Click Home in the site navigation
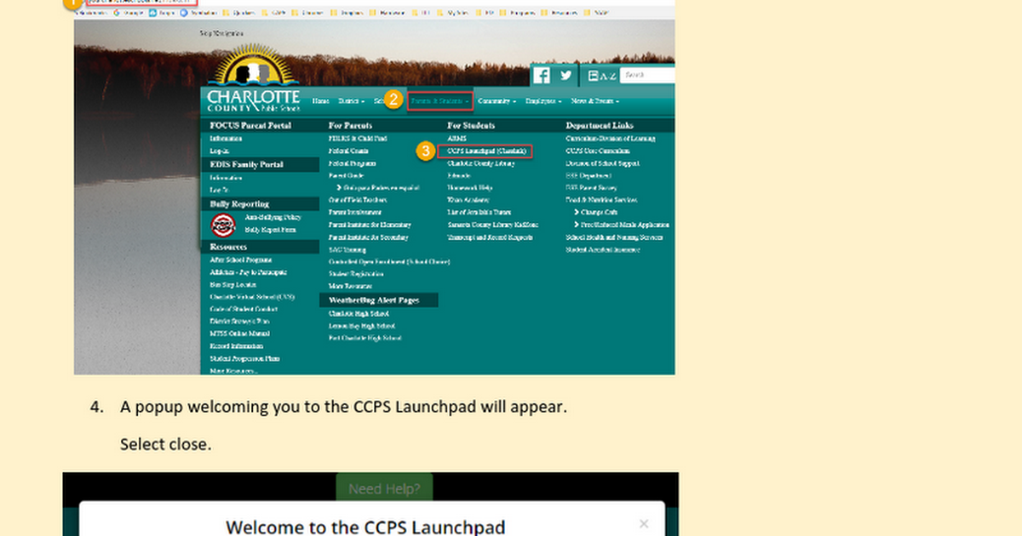 coord(320,101)
